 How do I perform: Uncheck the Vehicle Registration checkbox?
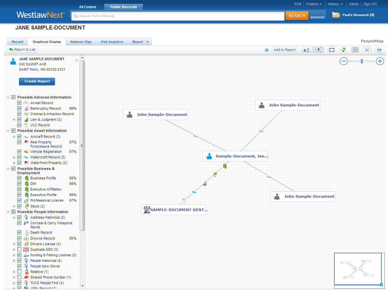pos(19,152)
